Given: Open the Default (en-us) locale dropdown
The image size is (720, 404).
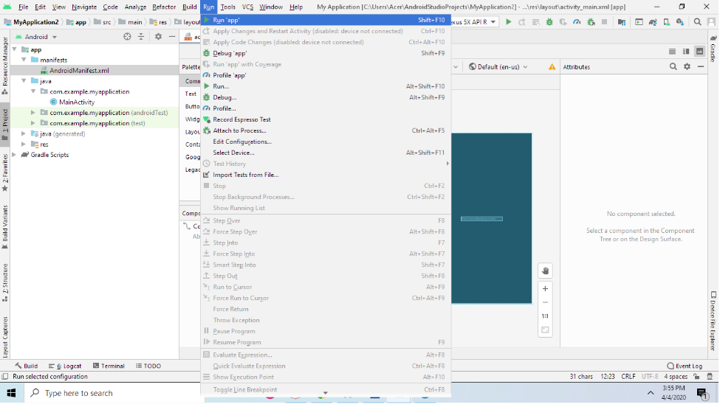Looking at the screenshot, I should (x=499, y=67).
